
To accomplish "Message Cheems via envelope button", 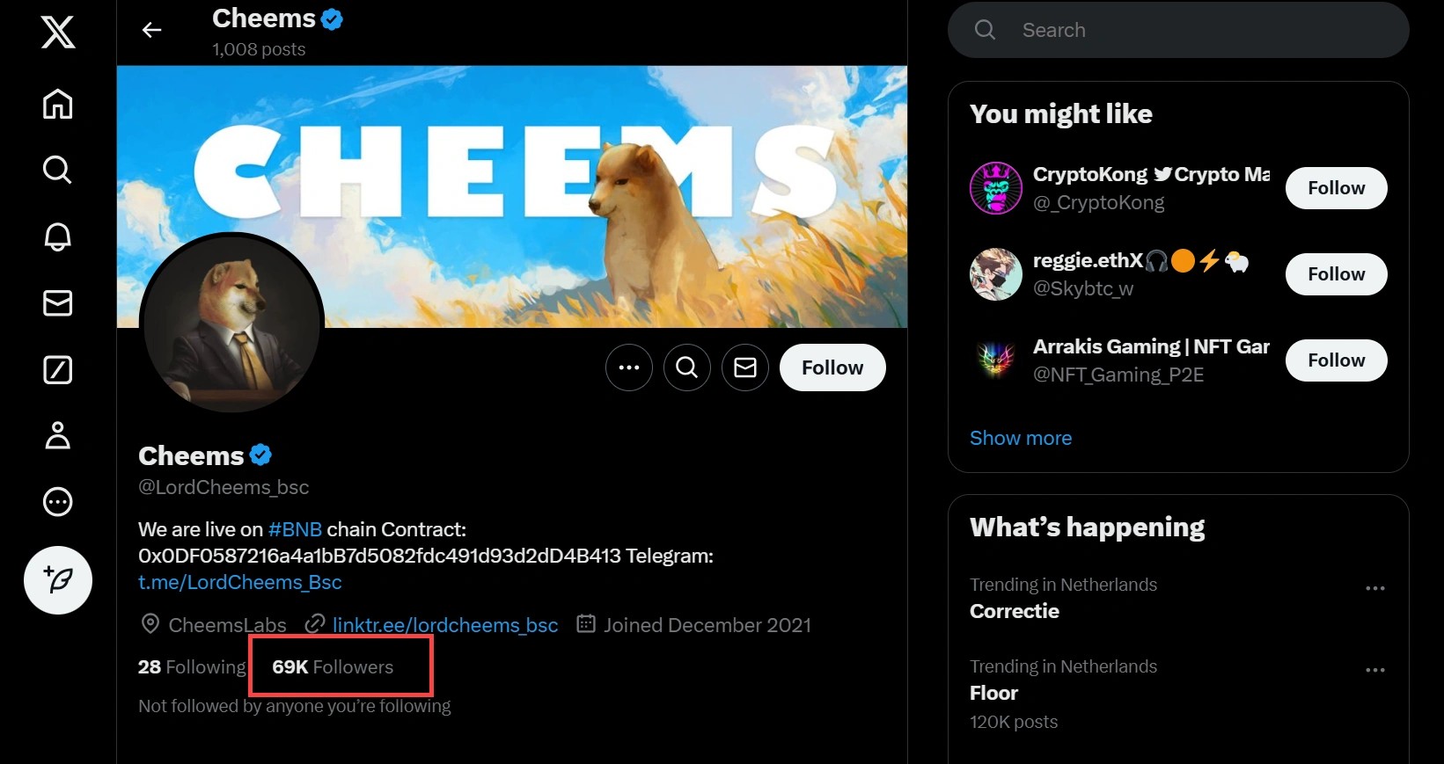I will click(x=745, y=367).
